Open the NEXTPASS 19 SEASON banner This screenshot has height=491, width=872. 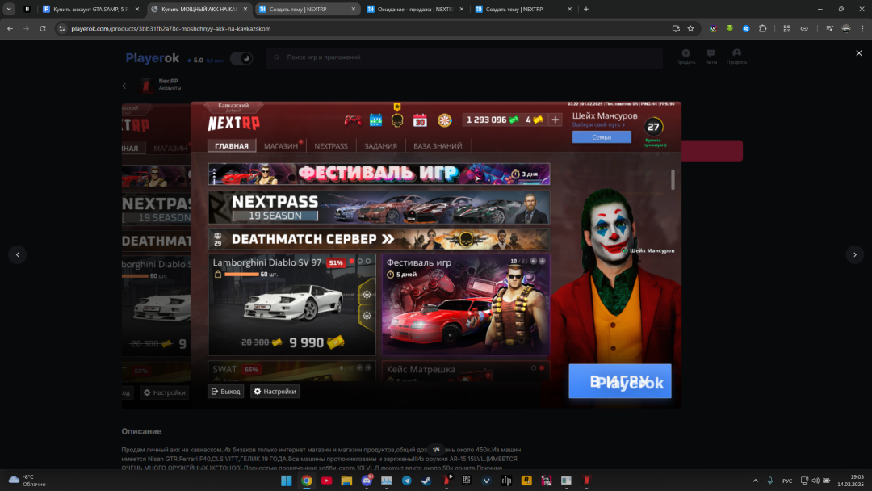379,207
